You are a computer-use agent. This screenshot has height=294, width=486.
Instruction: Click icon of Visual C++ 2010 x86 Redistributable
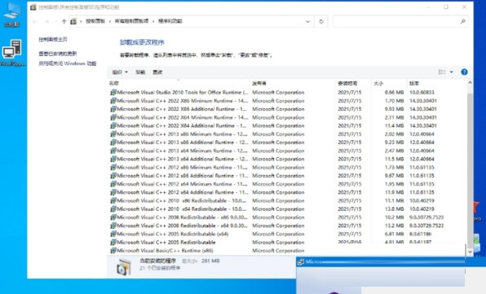(x=113, y=200)
